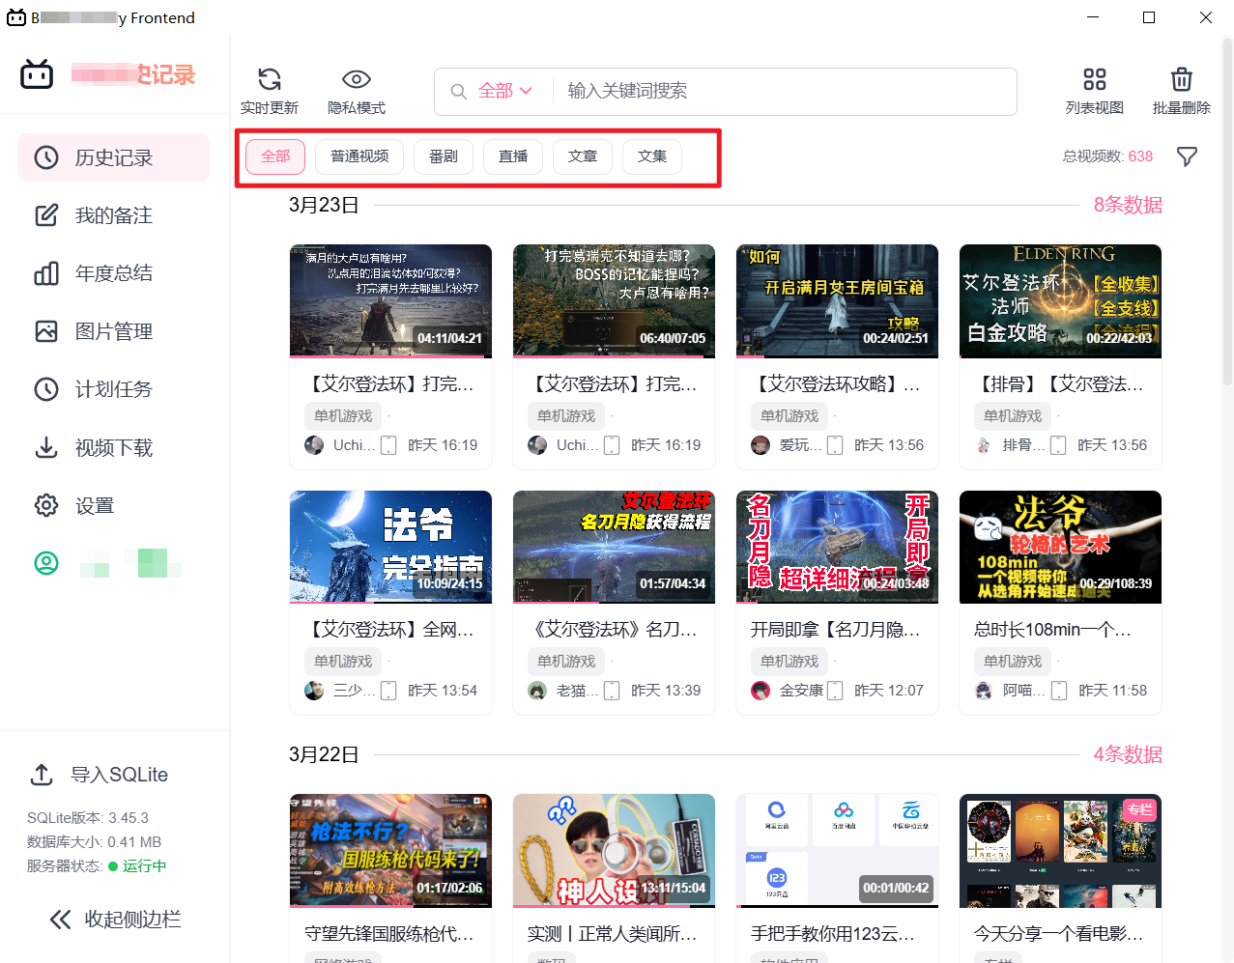Open thumbnail 开启满月女王房间宝箱 攻略
This screenshot has width=1234, height=963.
(837, 300)
